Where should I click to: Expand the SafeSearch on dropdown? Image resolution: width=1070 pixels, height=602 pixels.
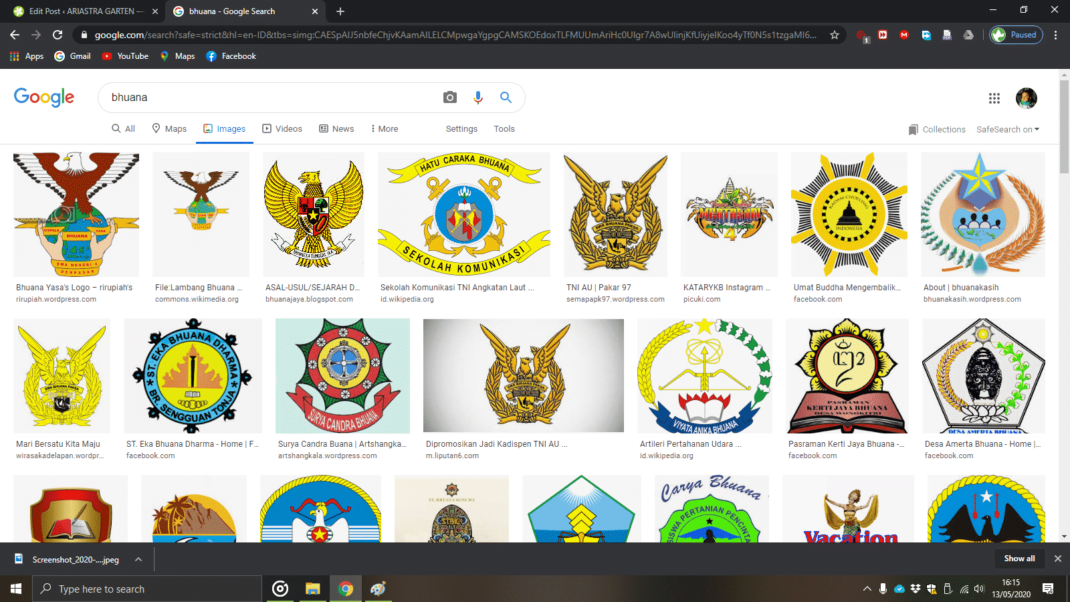pyautogui.click(x=1008, y=129)
